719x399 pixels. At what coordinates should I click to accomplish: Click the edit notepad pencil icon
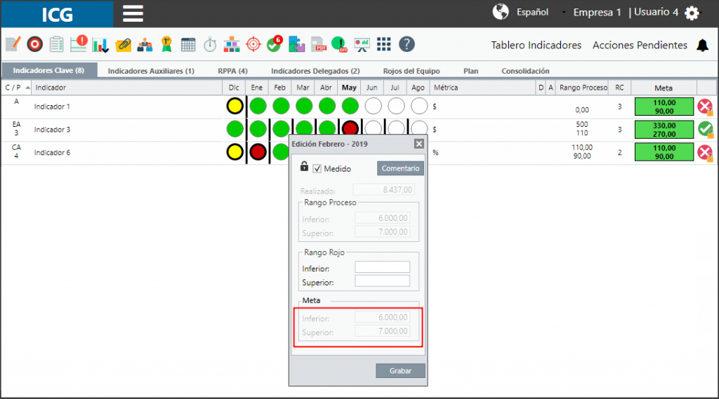pyautogui.click(x=13, y=44)
